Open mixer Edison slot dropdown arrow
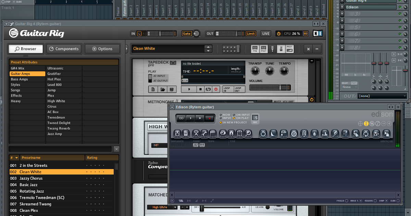This screenshot has width=411, height=216. point(342,7)
